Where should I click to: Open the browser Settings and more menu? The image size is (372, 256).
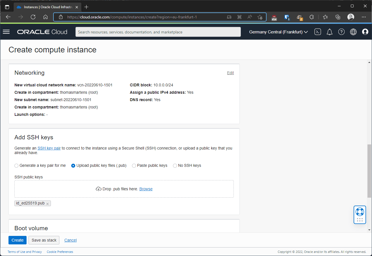(x=364, y=17)
